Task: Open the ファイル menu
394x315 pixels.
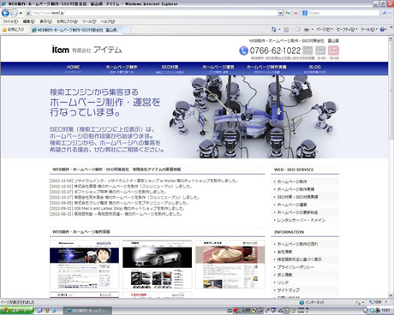Action: click(x=10, y=21)
